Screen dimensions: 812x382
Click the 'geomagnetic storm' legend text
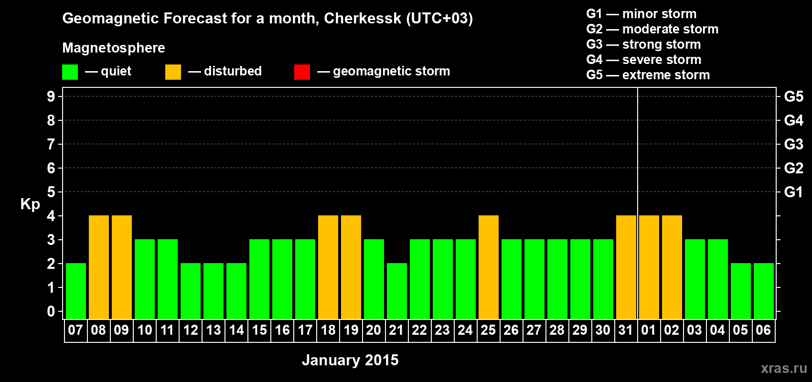pyautogui.click(x=391, y=71)
